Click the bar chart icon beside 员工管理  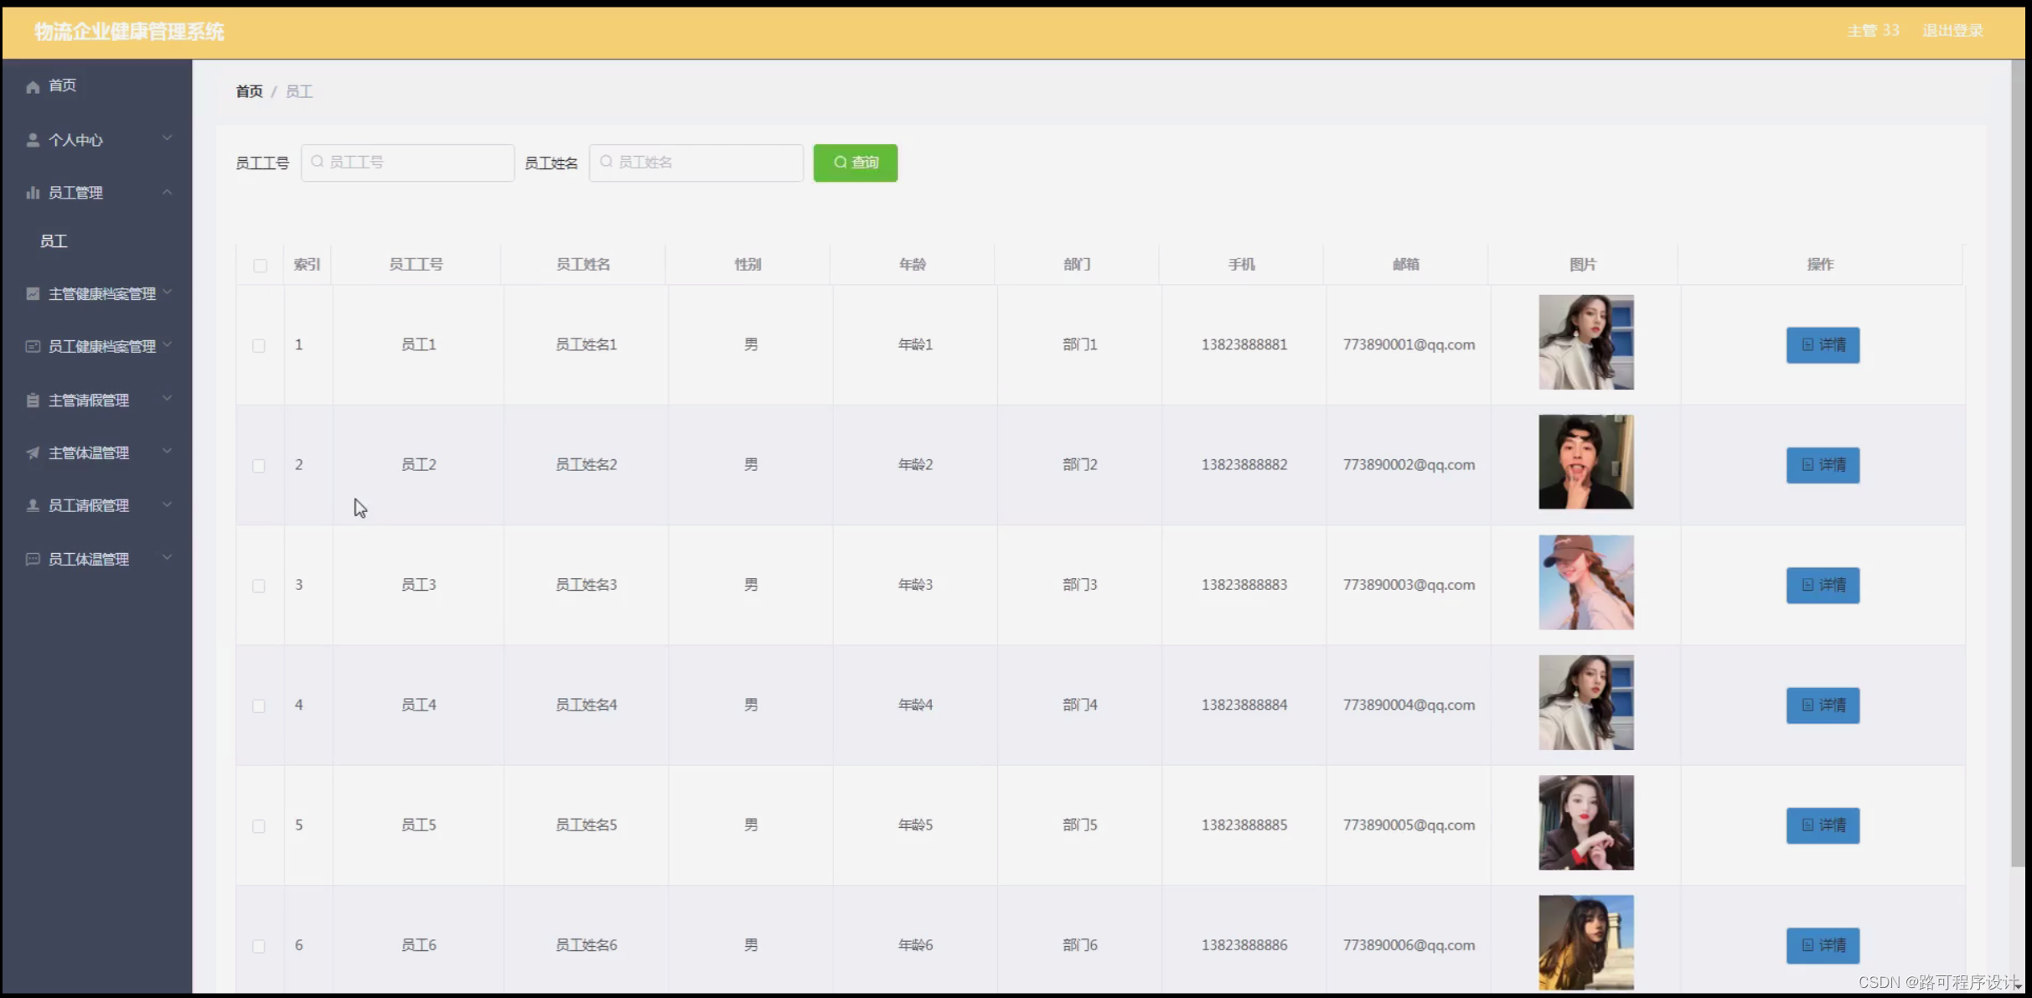(x=33, y=193)
